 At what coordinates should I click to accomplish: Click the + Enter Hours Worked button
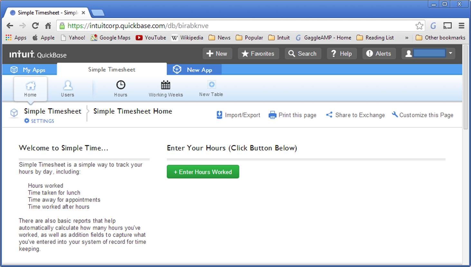click(203, 172)
